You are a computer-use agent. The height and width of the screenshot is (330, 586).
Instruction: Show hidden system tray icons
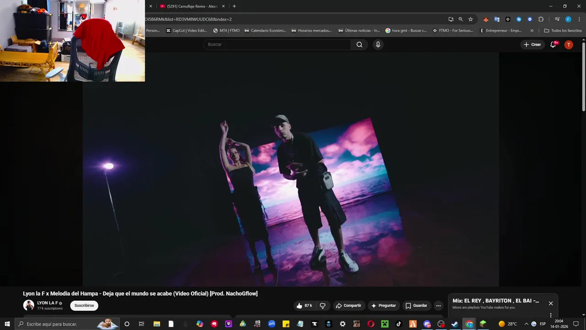(x=526, y=324)
